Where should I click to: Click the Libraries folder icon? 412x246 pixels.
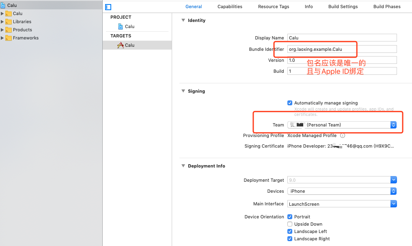(x=9, y=22)
